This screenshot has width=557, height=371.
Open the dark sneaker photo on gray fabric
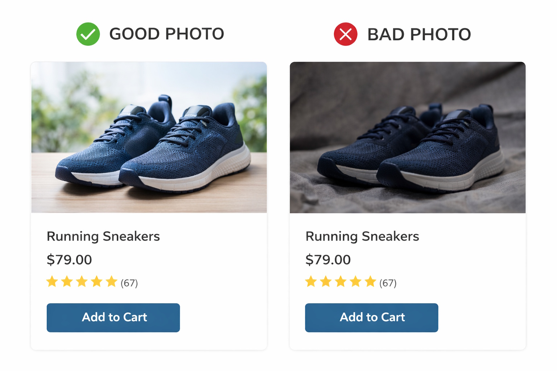click(x=408, y=137)
